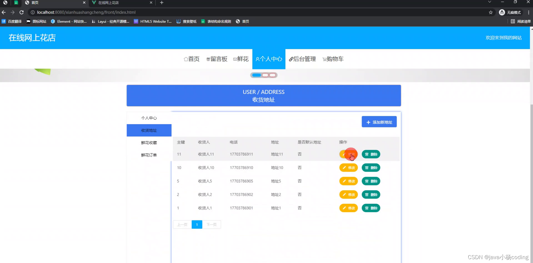Click the 收货人5 cell
533x263 pixels.
tap(205, 181)
